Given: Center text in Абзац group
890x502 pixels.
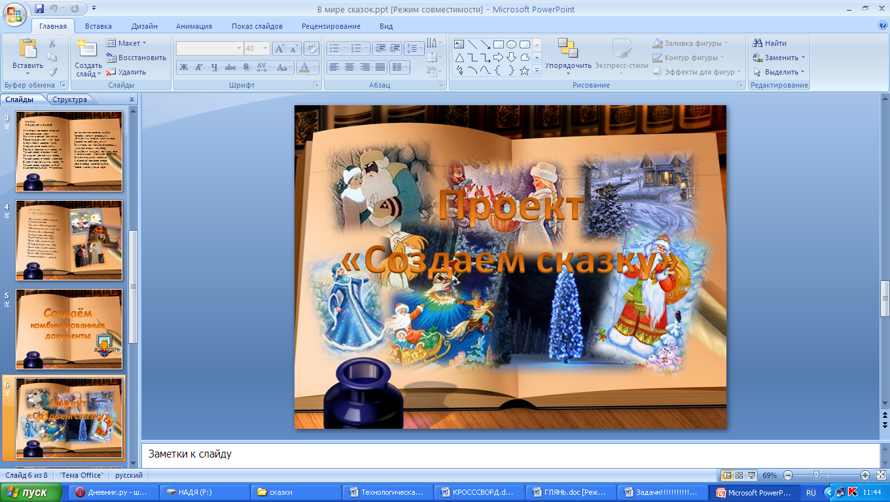Looking at the screenshot, I should click(349, 67).
